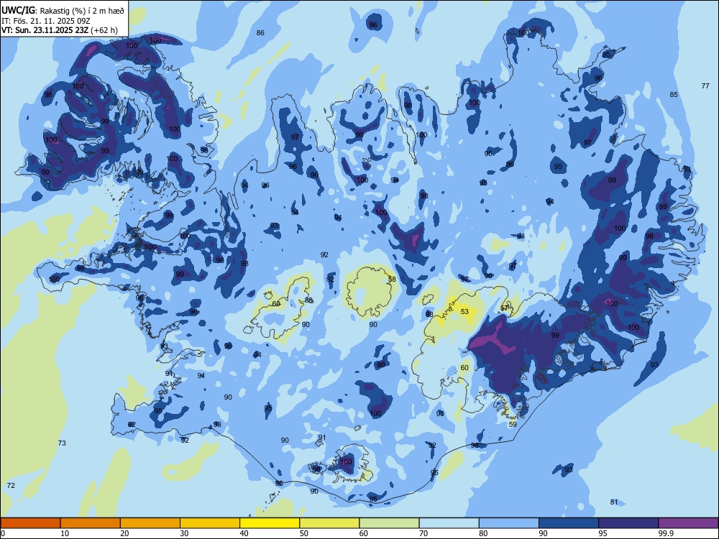Click the "72" value on the southwest sea

(x=11, y=485)
